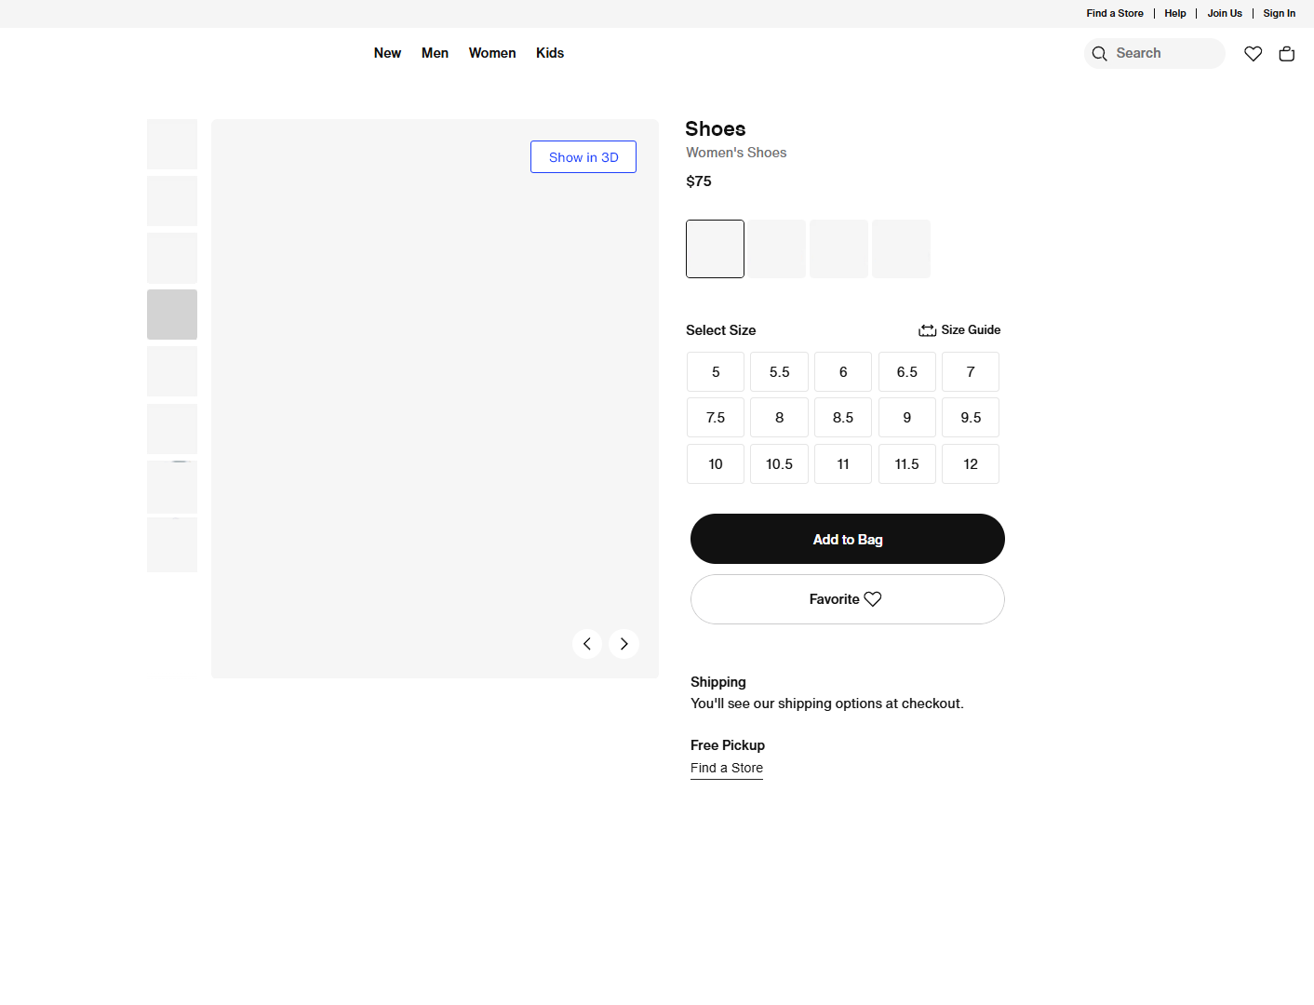This screenshot has height=1005, width=1314.
Task: Open the favorites heart icon in header
Action: 1253,53
